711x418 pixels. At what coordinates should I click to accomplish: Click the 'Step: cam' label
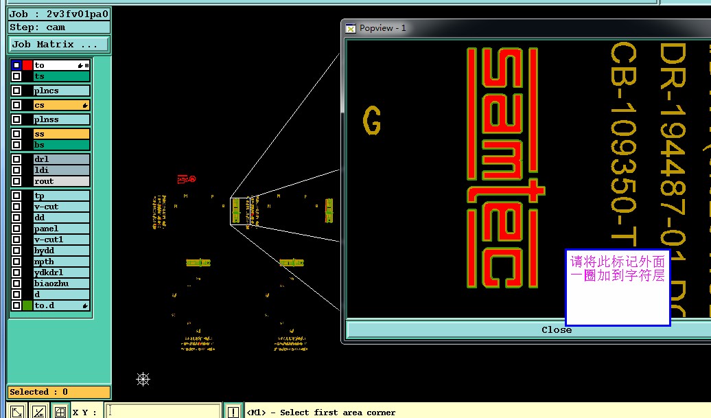59,27
